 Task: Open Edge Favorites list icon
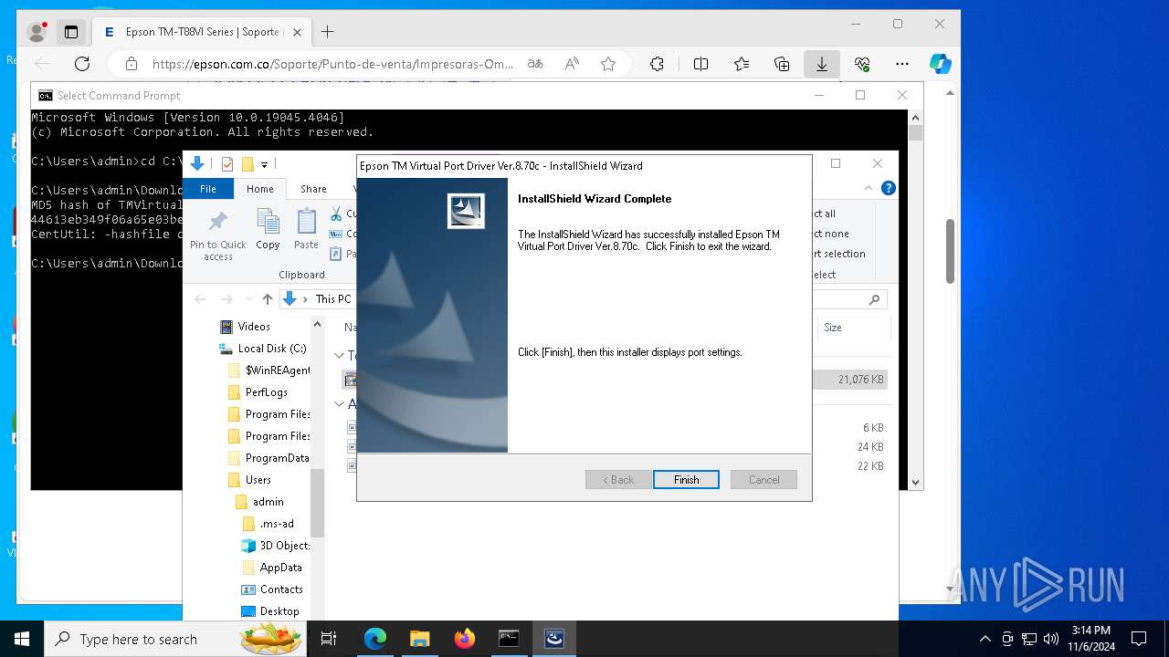tap(742, 64)
